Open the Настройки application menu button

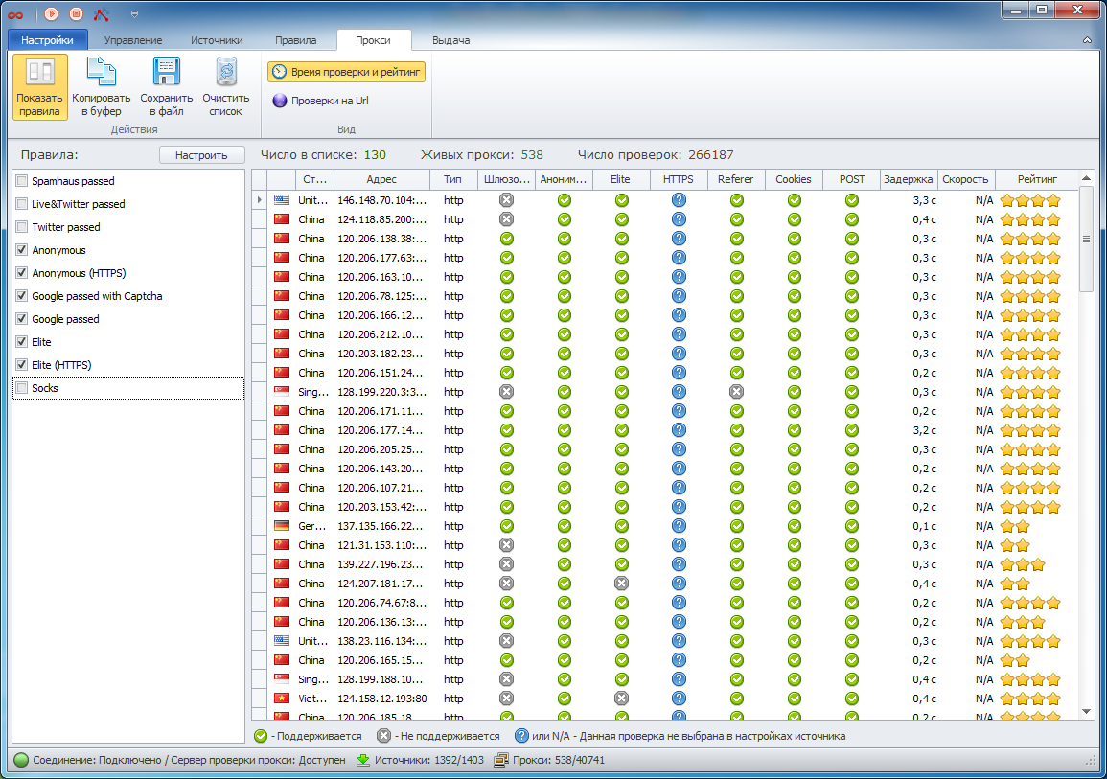47,40
